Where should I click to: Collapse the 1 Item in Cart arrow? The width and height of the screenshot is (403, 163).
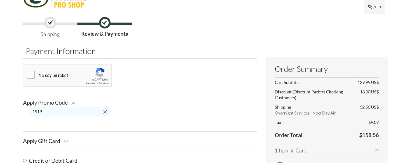(x=377, y=150)
